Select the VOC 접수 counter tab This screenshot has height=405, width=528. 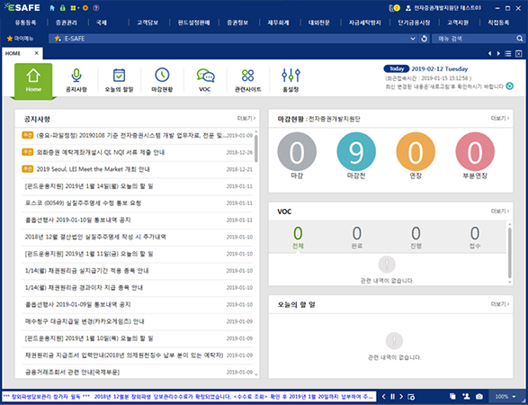tap(475, 237)
